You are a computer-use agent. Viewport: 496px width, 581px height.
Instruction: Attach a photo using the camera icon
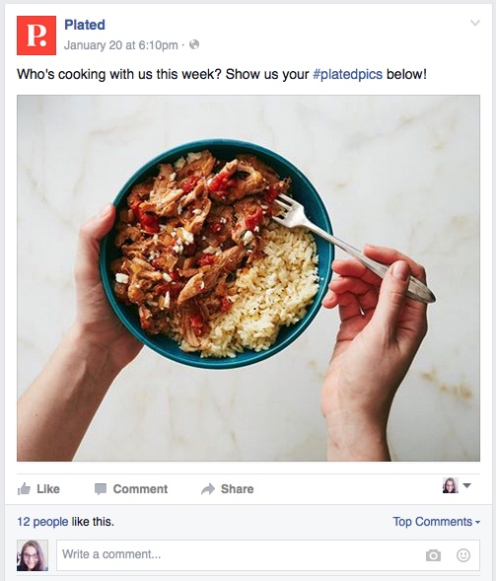[433, 555]
